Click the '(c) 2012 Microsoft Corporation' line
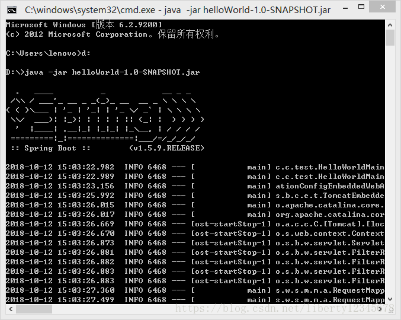This screenshot has width=401, height=320. (113, 34)
